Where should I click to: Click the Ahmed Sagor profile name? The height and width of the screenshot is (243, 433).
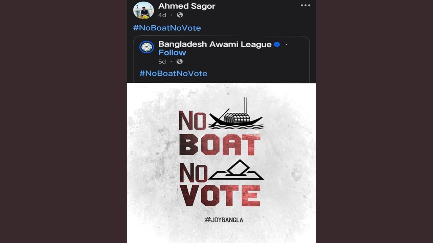[187, 6]
